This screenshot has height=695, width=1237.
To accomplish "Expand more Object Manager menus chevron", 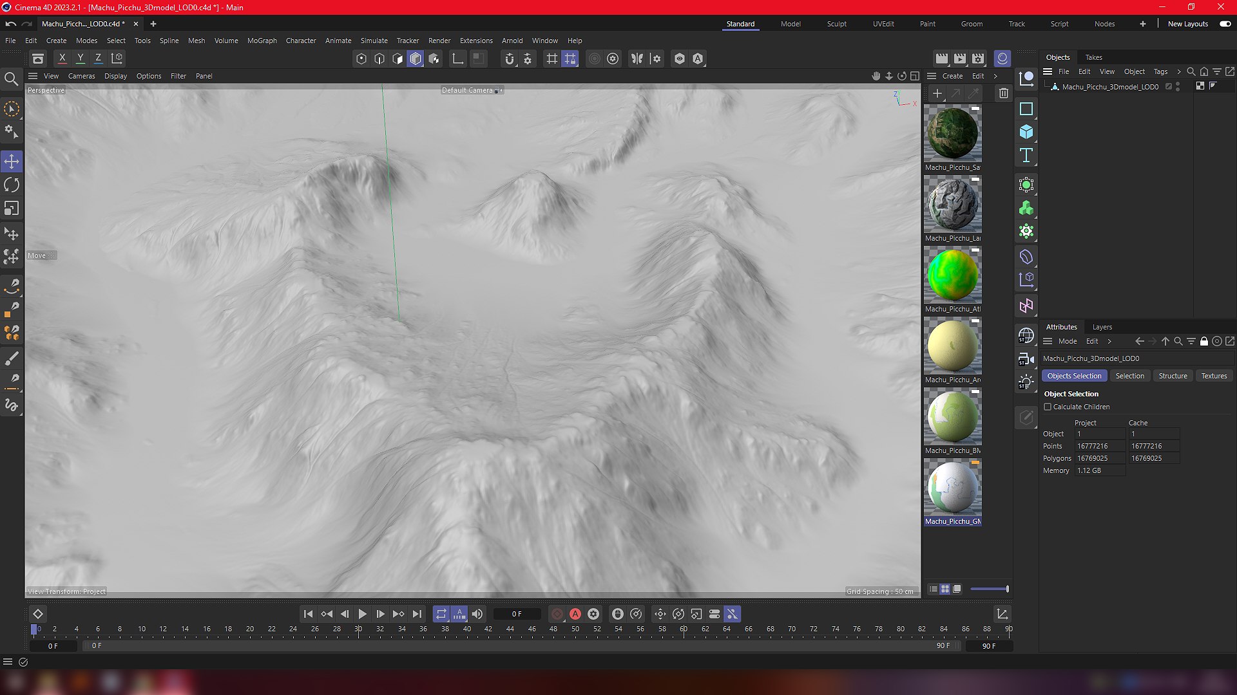I will (x=1179, y=71).
